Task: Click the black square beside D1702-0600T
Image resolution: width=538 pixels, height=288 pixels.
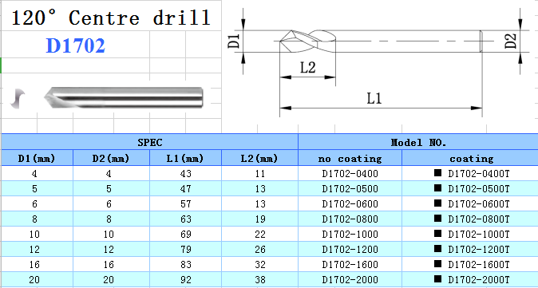Action: [437, 203]
